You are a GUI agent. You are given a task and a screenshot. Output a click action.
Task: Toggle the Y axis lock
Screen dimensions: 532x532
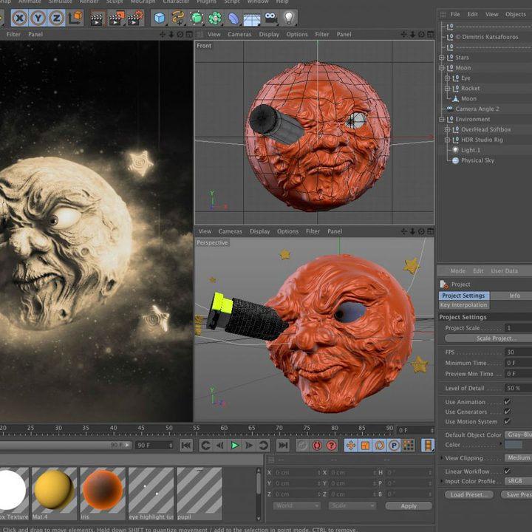(x=38, y=18)
